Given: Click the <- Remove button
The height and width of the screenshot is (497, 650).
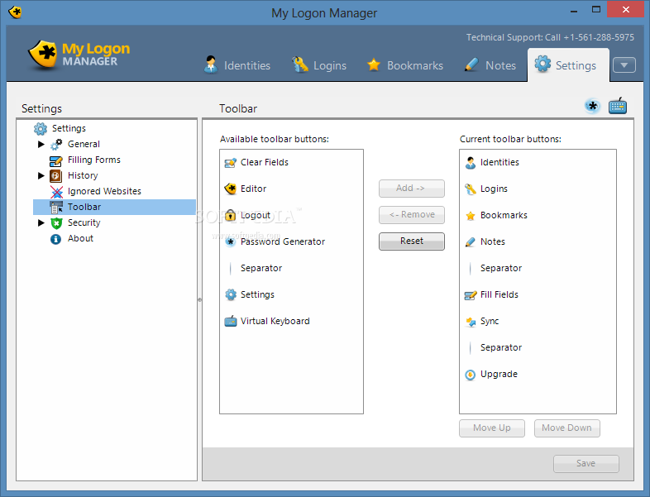Looking at the screenshot, I should tap(412, 215).
